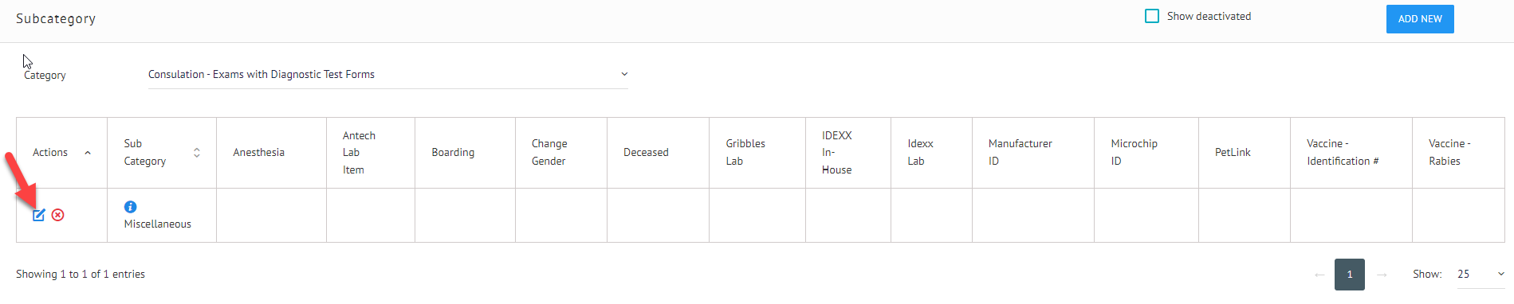Select page 1 in pagination
Screen dimensions: 1514x304
tap(1350, 275)
